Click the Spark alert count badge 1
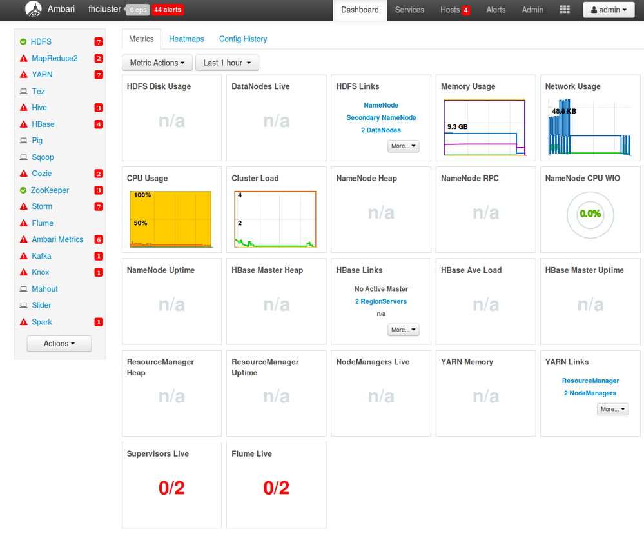The width and height of the screenshot is (644, 536). click(99, 322)
